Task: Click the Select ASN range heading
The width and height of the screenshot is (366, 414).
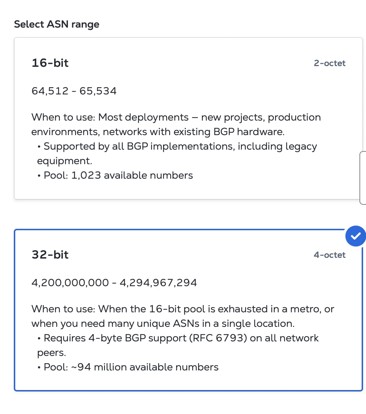Action: [x=57, y=24]
